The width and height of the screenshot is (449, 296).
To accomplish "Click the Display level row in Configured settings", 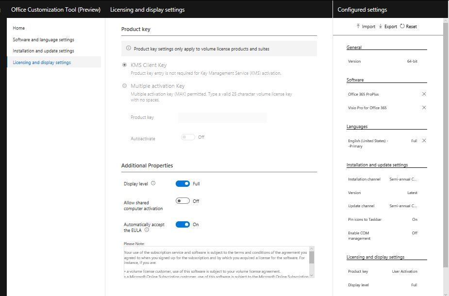I will [382, 285].
